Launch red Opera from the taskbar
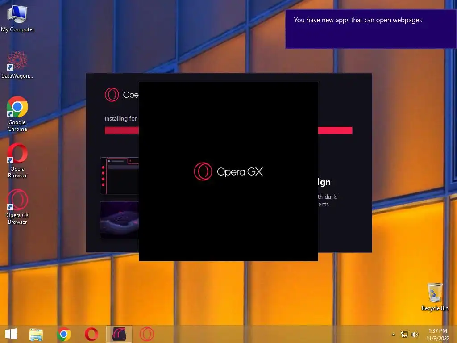Image resolution: width=457 pixels, height=343 pixels. point(91,334)
